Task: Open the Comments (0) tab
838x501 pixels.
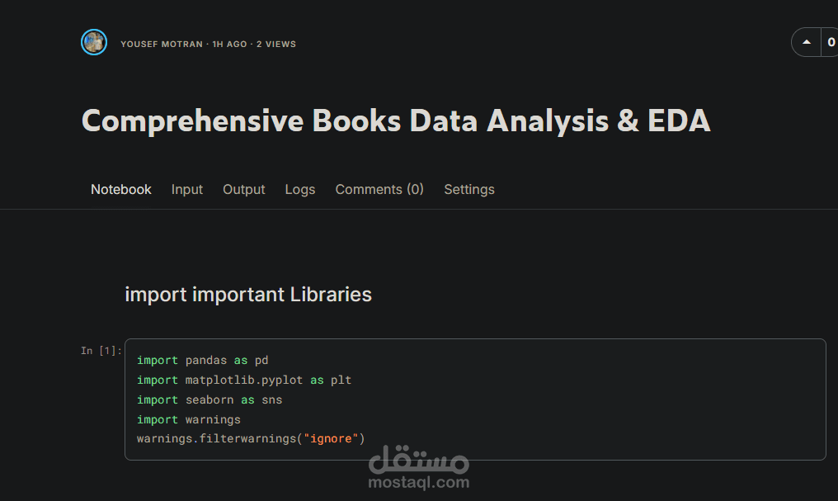Action: coord(379,189)
